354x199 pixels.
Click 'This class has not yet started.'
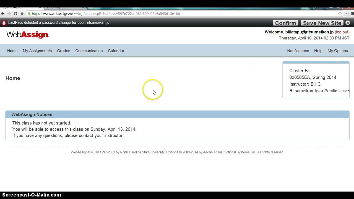pyautogui.click(x=42, y=123)
